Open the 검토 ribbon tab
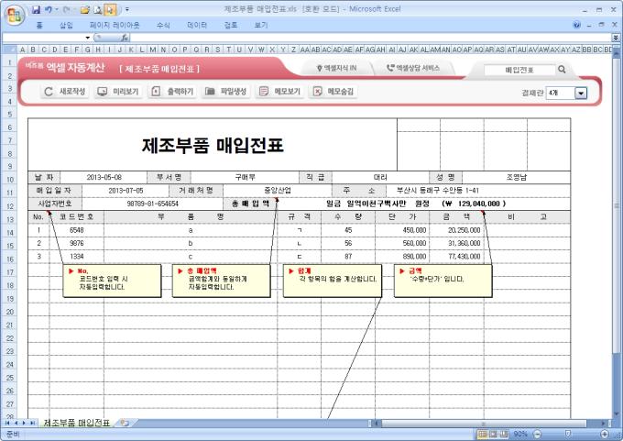The width and height of the screenshot is (623, 441). [231, 26]
